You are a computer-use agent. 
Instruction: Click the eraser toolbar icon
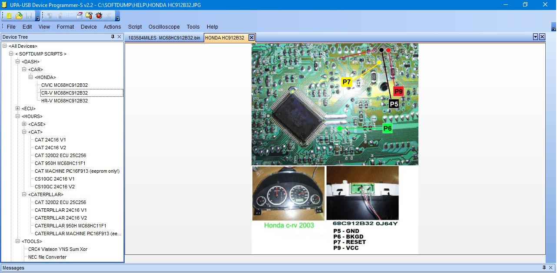pyautogui.click(x=79, y=16)
